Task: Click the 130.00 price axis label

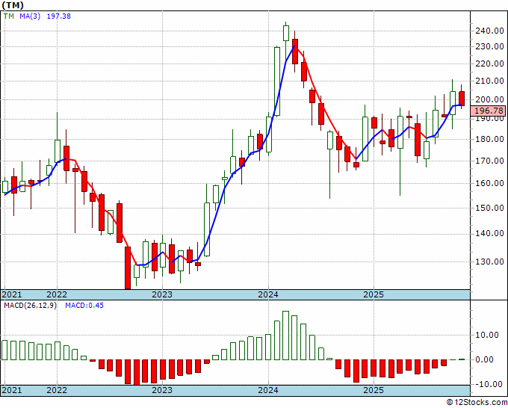Action: pos(489,262)
